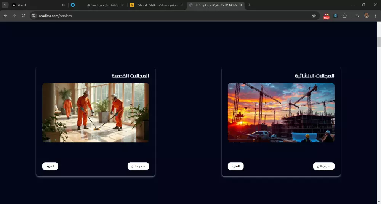Switch to the Vercel tab
The image size is (381, 204).
click(39, 5)
